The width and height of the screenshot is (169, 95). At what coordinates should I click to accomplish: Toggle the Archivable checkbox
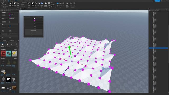coord(10,26)
